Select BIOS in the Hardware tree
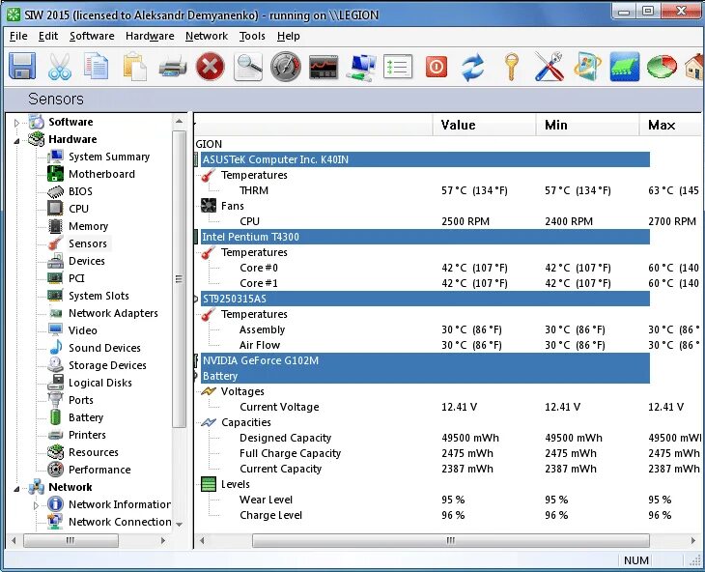The image size is (705, 572). coord(80,191)
